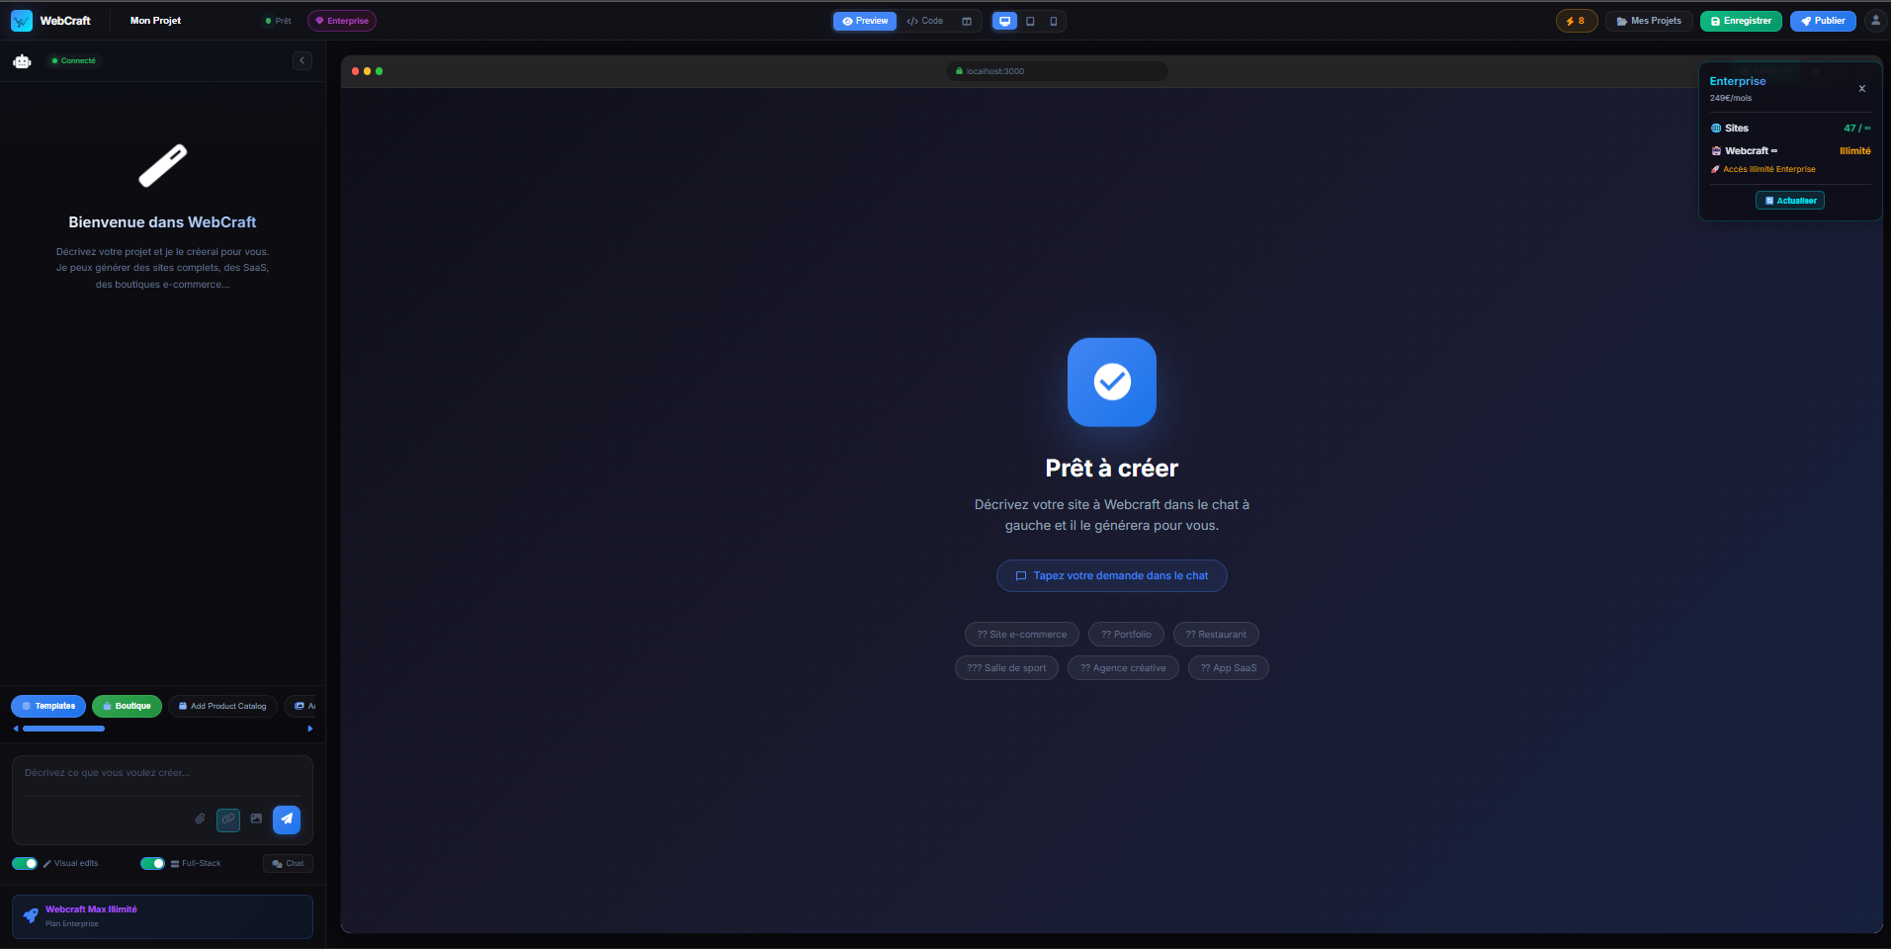This screenshot has width=1891, height=949.
Task: Click the split view icon next to Code
Action: pyautogui.click(x=966, y=21)
